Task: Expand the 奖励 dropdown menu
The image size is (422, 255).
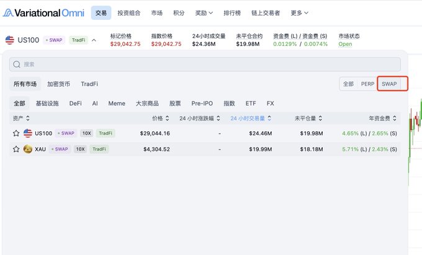Action: pos(204,13)
